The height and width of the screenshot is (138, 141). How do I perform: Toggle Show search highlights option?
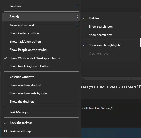(110, 45)
